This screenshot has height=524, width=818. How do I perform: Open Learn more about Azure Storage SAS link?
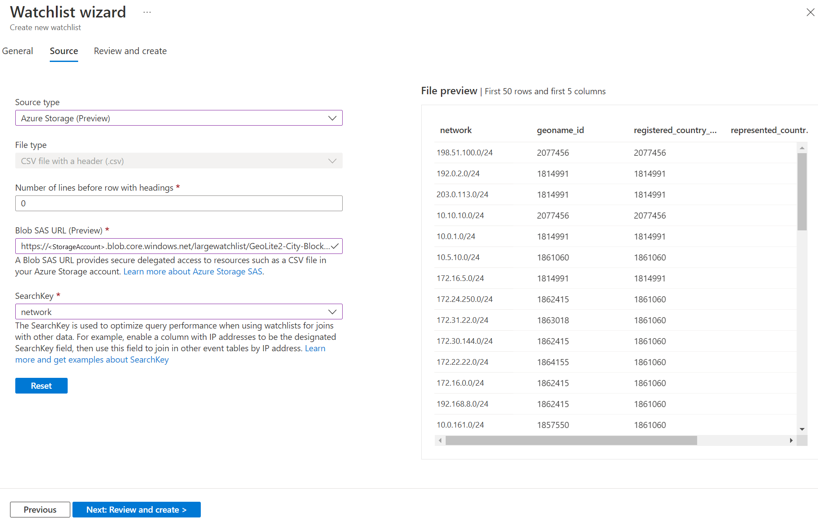coord(193,271)
